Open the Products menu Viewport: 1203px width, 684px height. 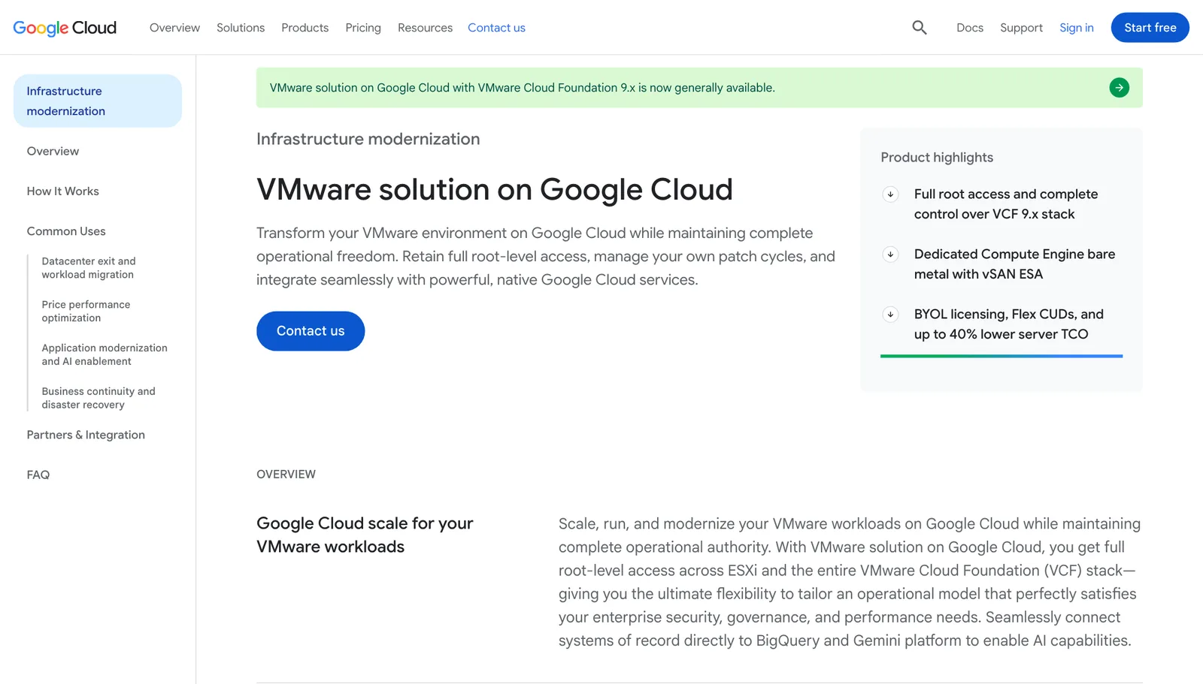click(305, 28)
